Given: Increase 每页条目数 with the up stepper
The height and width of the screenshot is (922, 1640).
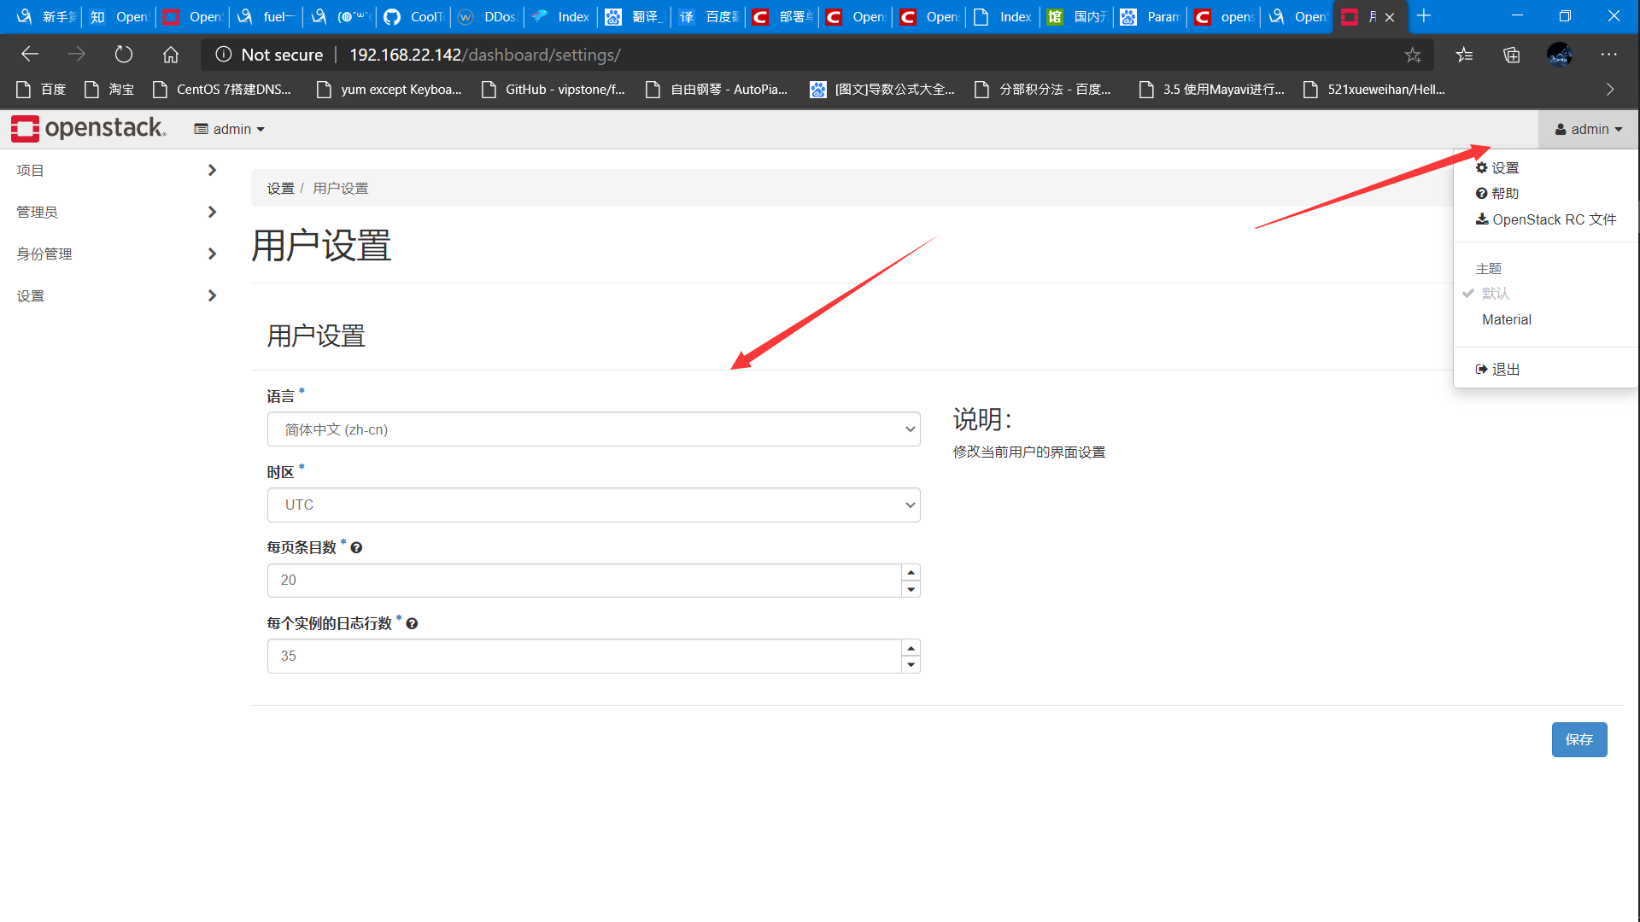Looking at the screenshot, I should click(910, 572).
